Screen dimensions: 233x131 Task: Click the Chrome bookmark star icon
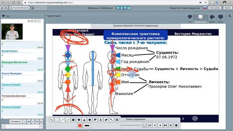point(206,3)
